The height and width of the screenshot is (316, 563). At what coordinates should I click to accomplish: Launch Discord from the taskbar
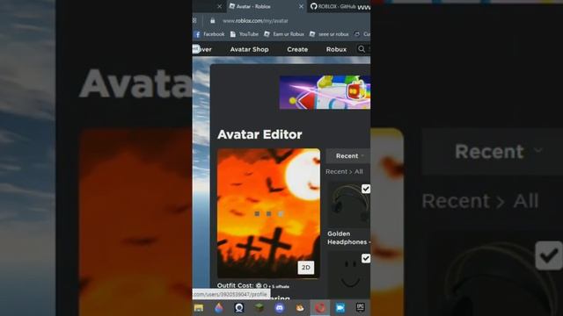coord(280,308)
